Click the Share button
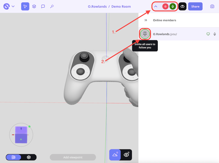This screenshot has height=163, width=219. pos(195,7)
